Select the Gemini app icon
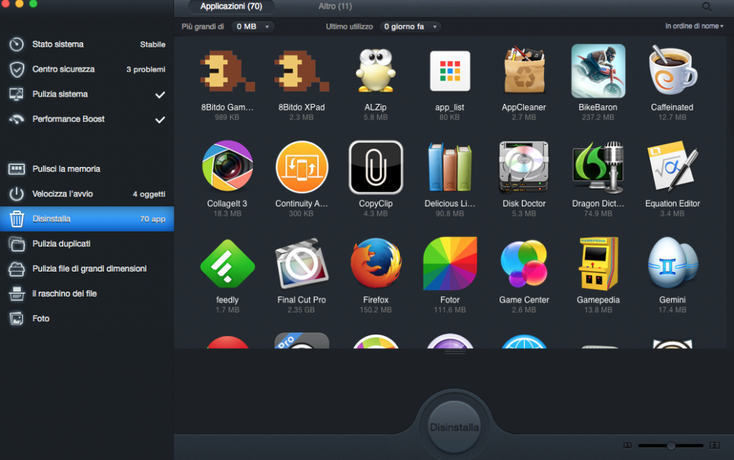Viewport: 734px width, 460px height. [x=672, y=264]
